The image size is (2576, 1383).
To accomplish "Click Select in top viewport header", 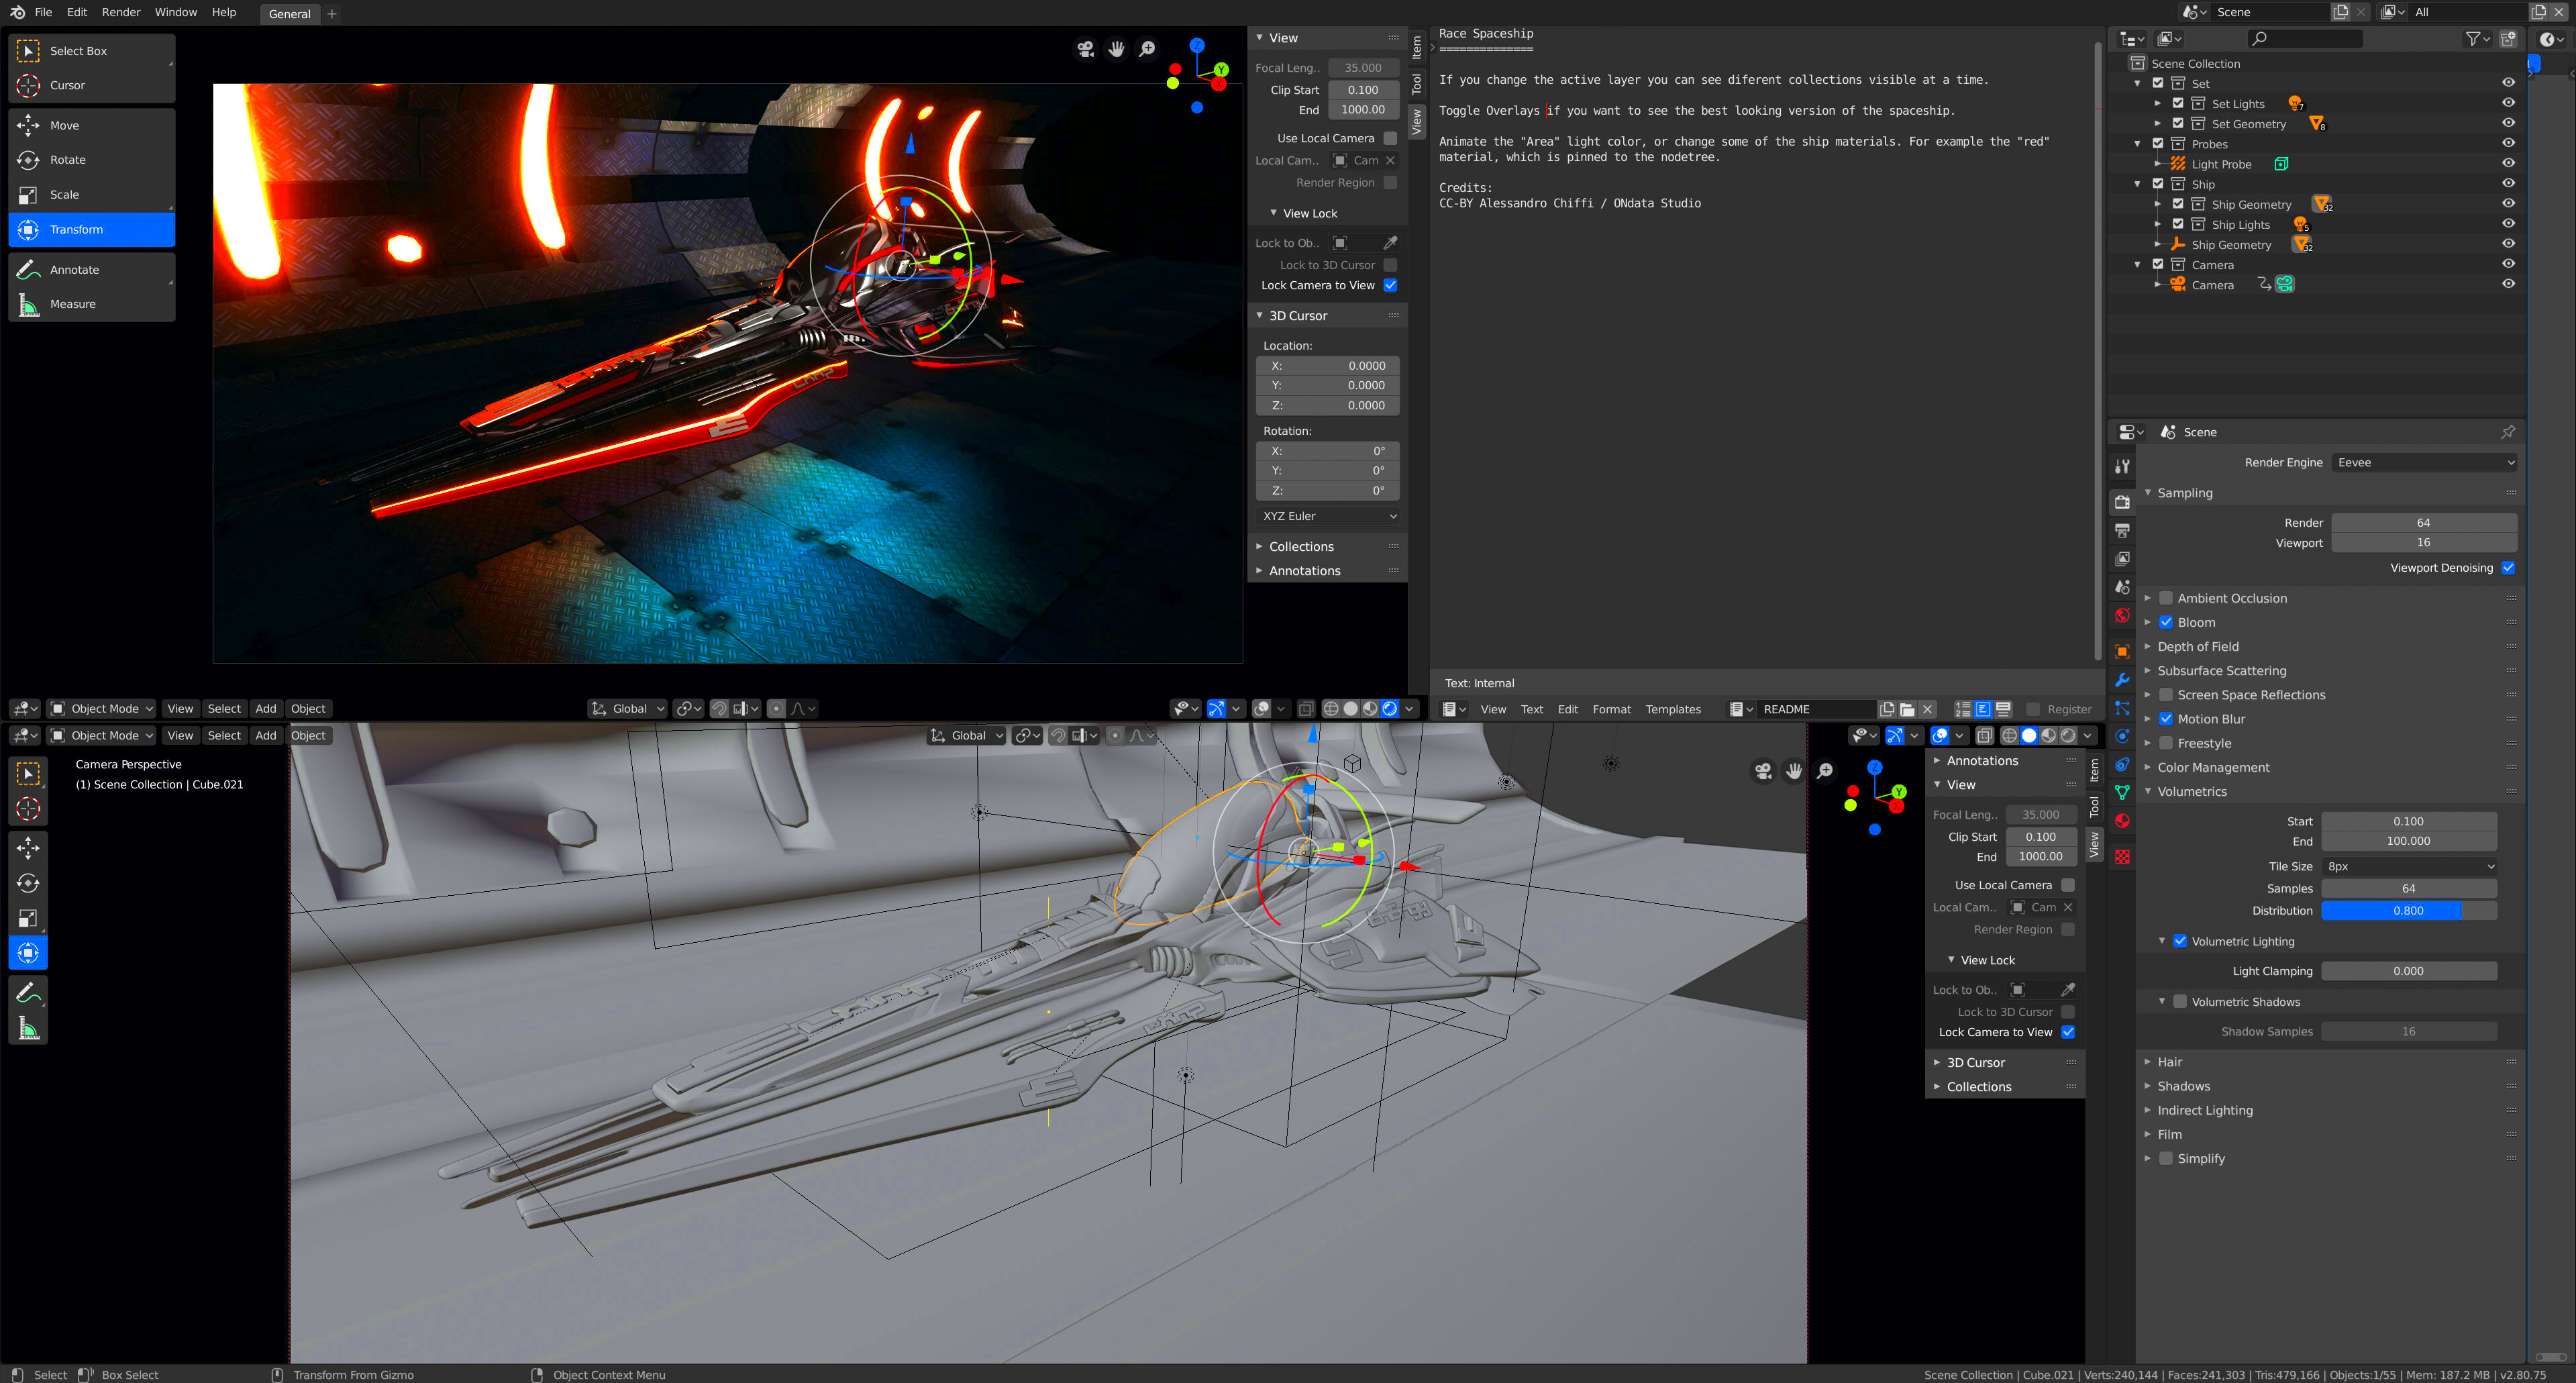I will tap(224, 709).
